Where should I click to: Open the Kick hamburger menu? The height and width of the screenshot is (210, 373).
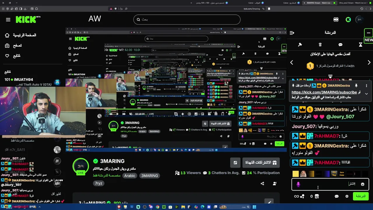8,20
